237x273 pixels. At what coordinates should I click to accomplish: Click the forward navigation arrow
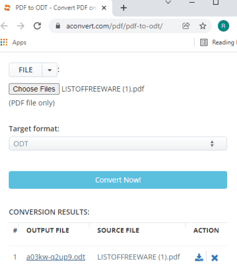click(21, 26)
